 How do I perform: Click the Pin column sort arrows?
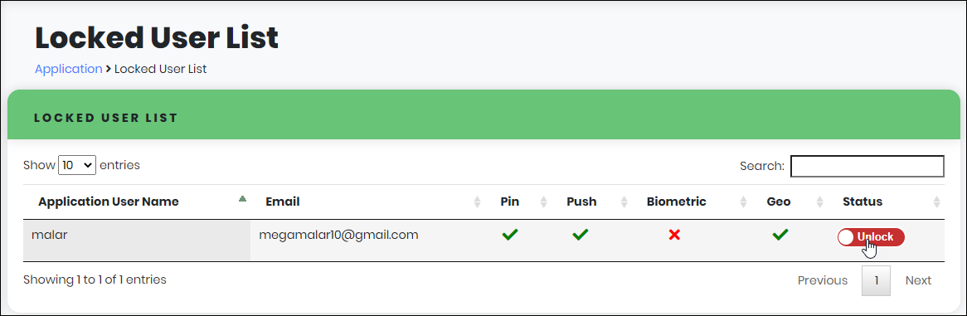point(543,202)
